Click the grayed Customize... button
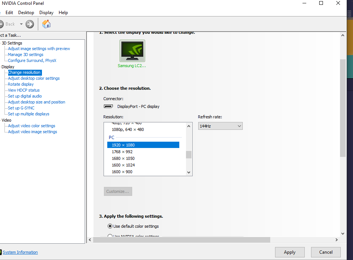The image size is (353, 260). point(118,191)
